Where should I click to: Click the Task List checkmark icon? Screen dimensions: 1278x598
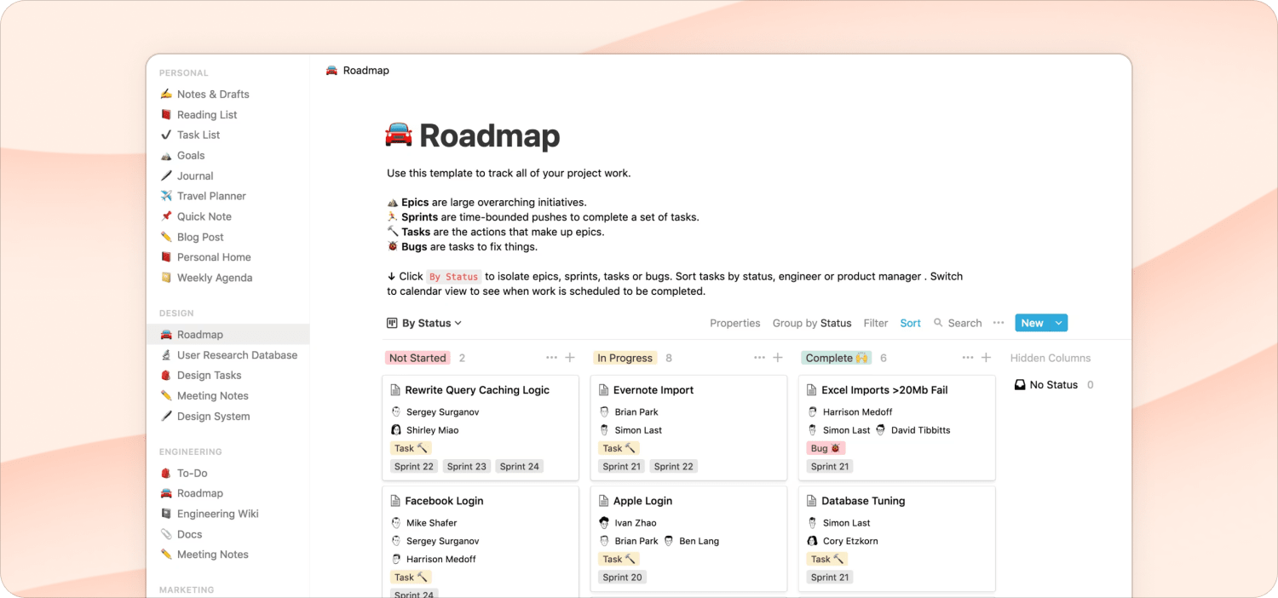(166, 135)
